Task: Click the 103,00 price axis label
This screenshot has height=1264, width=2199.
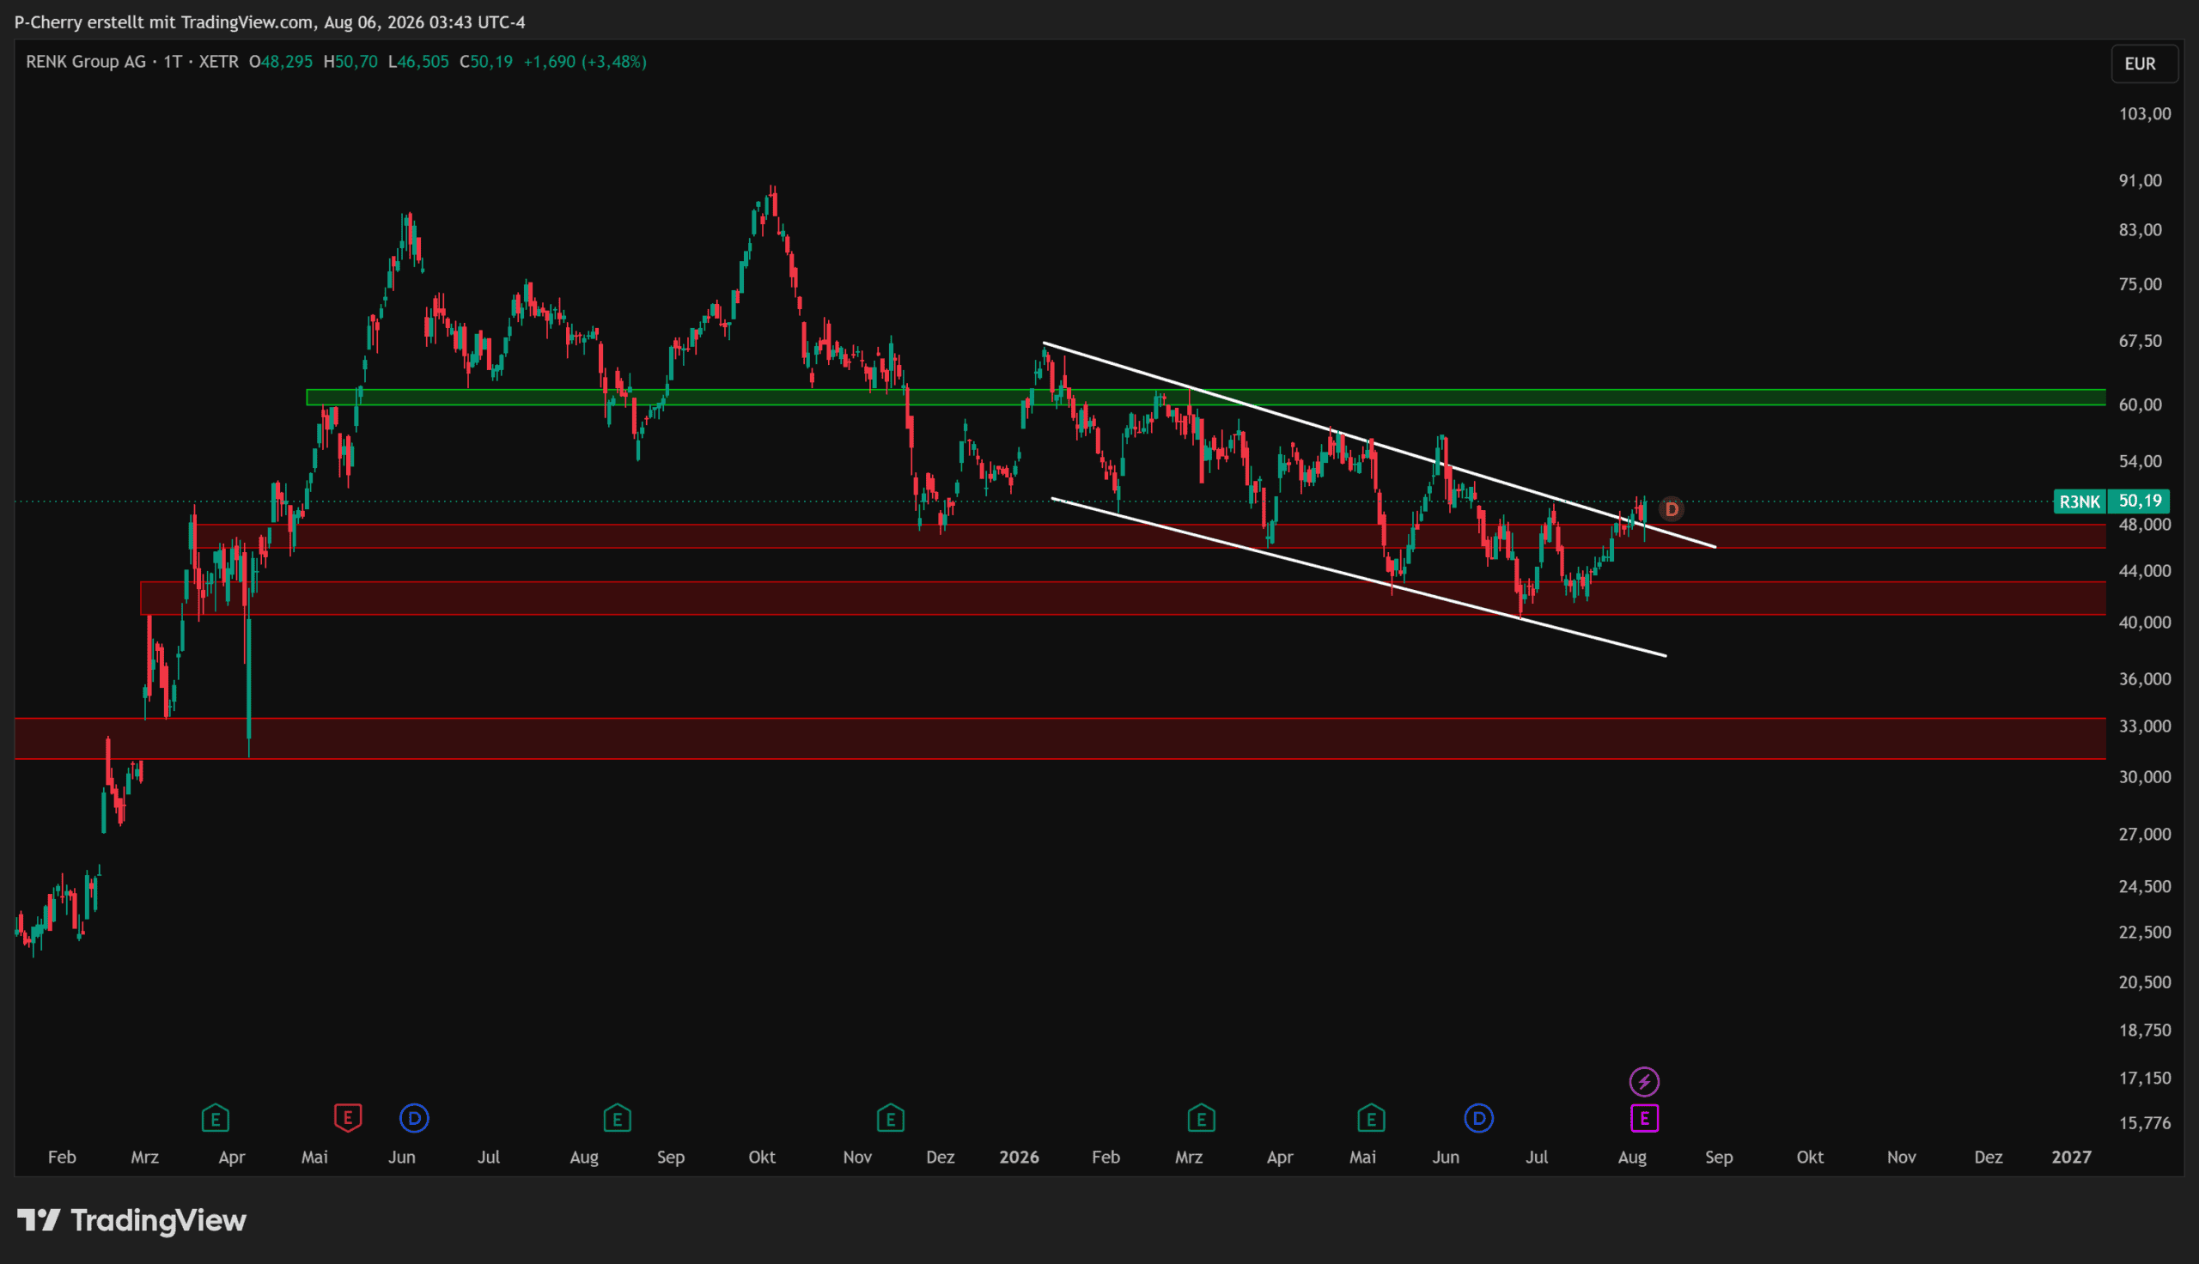Action: (x=2145, y=113)
